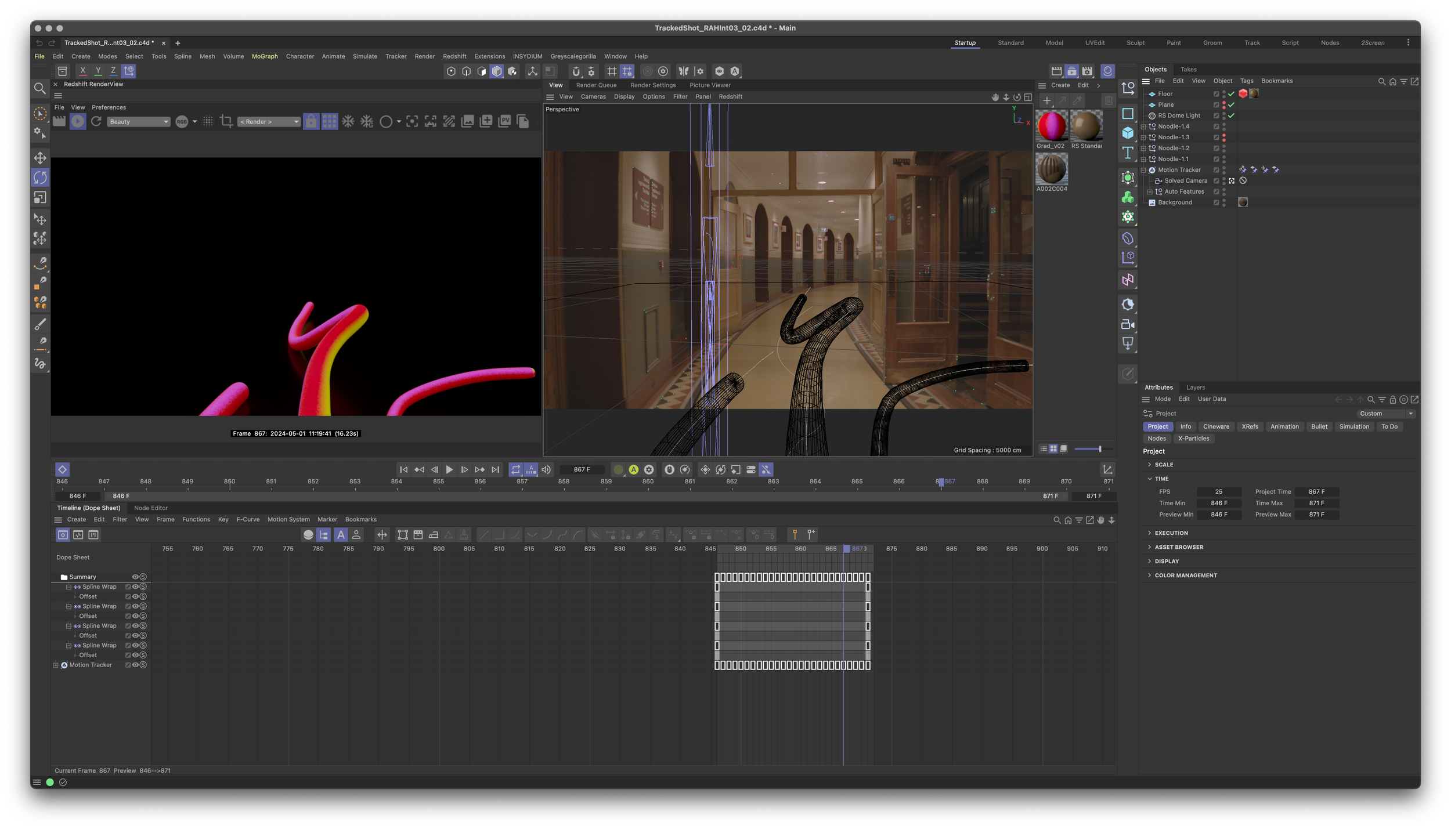Open the Sculpt layout
The height and width of the screenshot is (829, 1451).
coord(1135,43)
